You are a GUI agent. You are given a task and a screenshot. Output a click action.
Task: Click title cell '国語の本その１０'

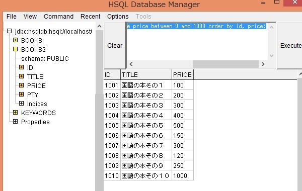pyautogui.click(x=146, y=175)
